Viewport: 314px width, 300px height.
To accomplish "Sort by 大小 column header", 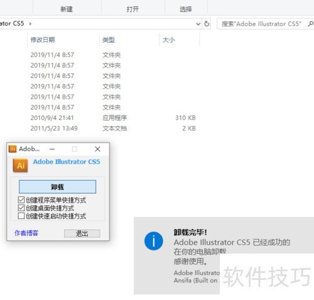I will (x=169, y=40).
